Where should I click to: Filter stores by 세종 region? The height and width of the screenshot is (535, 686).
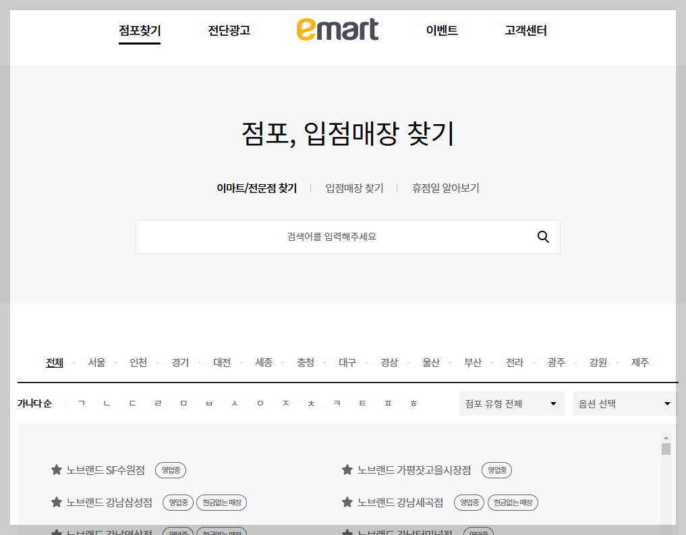point(264,363)
